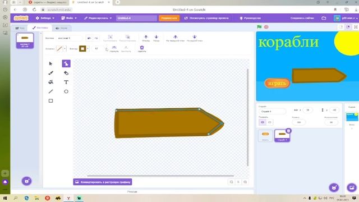359x202 pixels.
Task: Open the choose-a-sprite button
Action: click(x=334, y=187)
